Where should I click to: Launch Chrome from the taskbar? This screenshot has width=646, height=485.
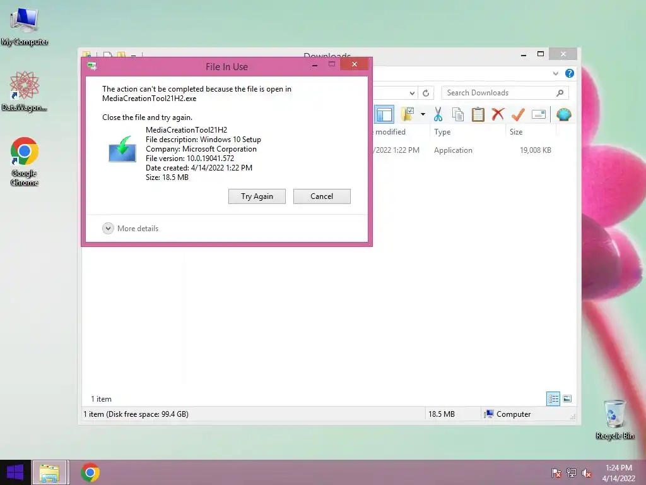90,472
